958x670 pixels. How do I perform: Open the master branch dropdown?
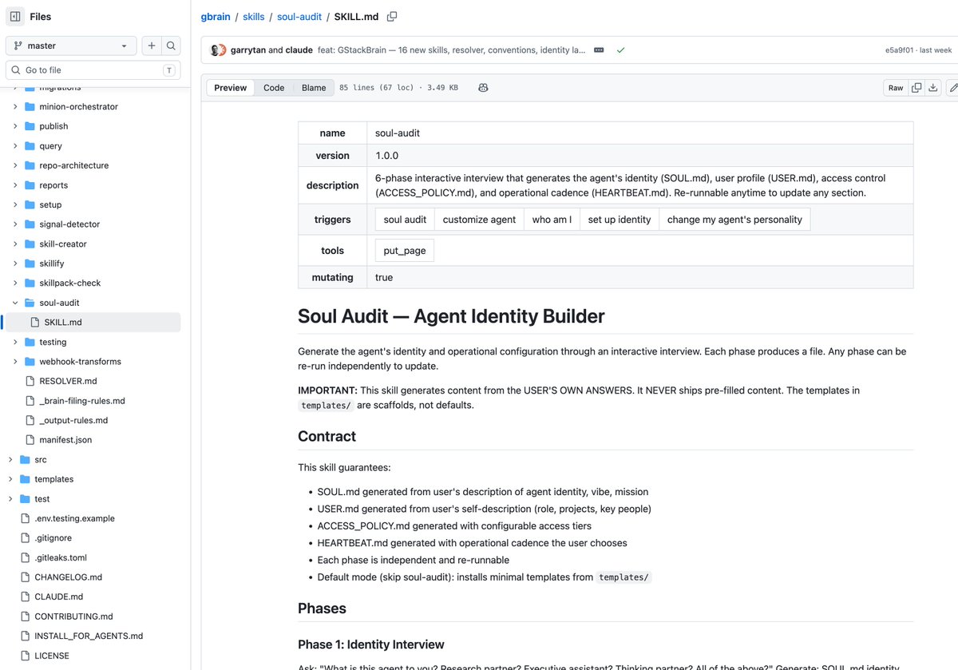pyautogui.click(x=71, y=46)
